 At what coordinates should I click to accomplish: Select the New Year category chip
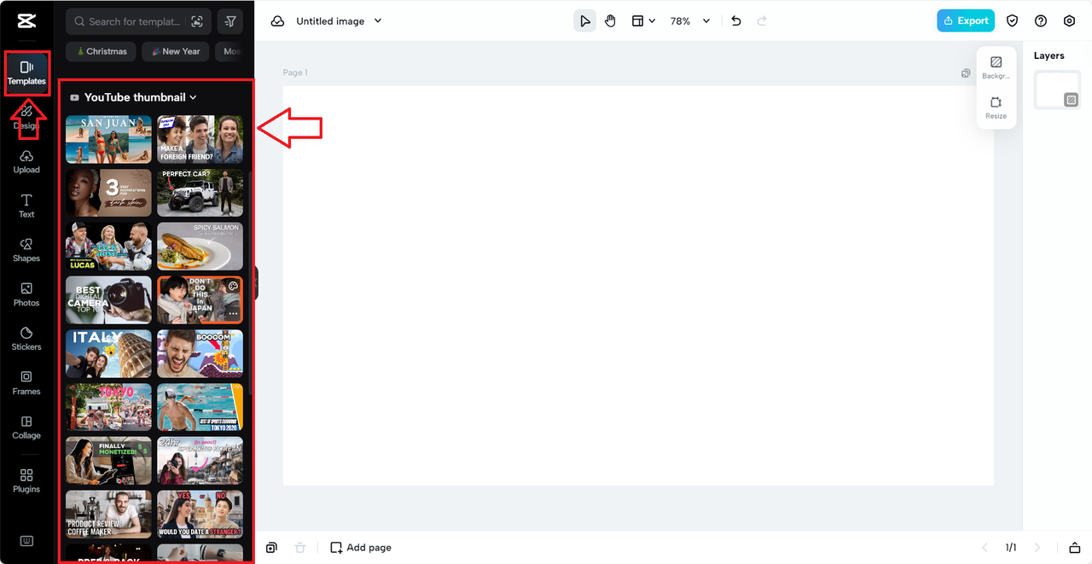(x=175, y=51)
